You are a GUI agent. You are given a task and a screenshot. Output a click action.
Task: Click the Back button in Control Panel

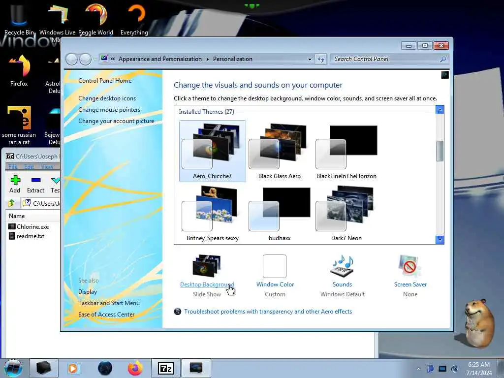[72, 59]
